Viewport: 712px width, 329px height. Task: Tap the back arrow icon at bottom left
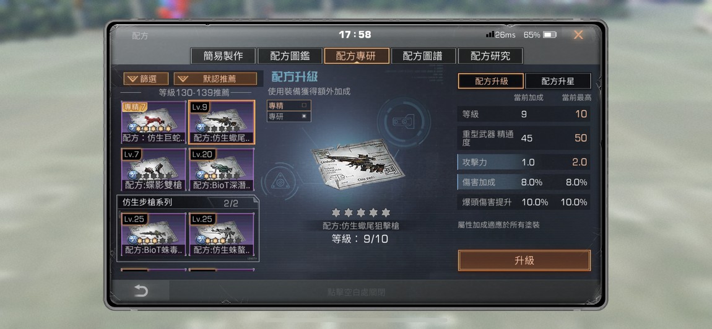pos(141,291)
